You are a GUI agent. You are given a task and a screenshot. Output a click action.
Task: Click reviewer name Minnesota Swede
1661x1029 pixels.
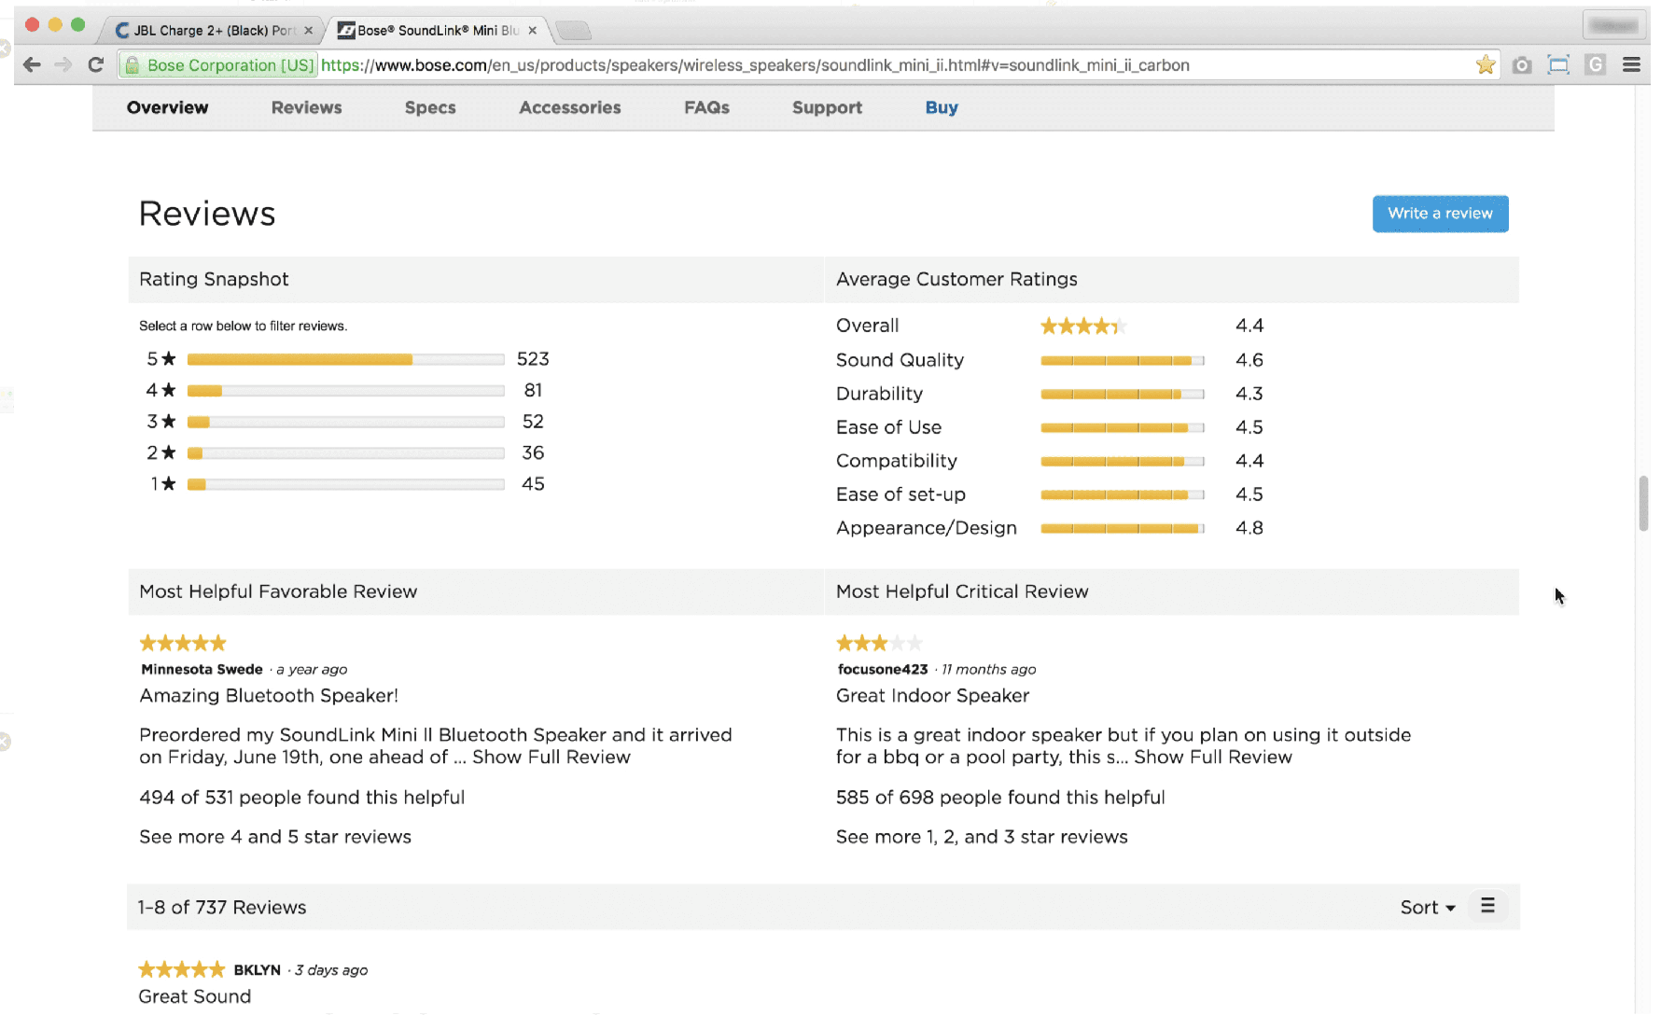(x=202, y=669)
